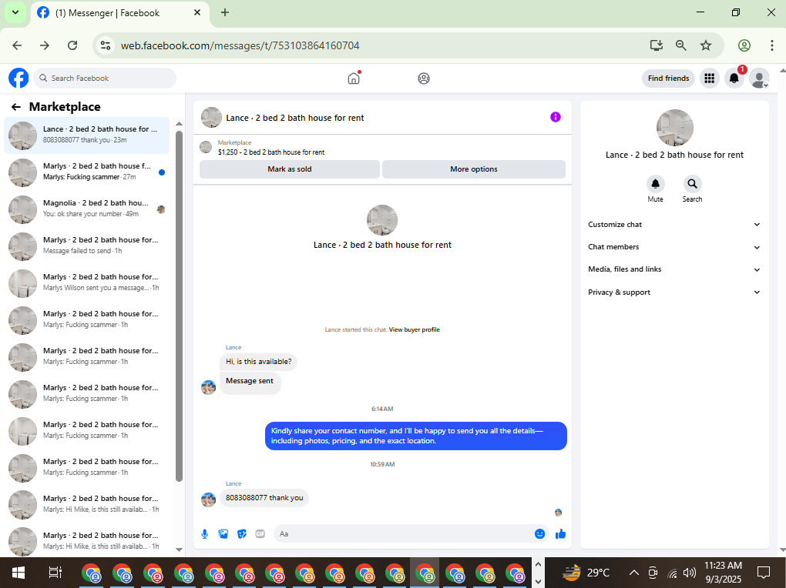The height and width of the screenshot is (588, 786).
Task: Navigate back in the browser
Action: coord(17,45)
